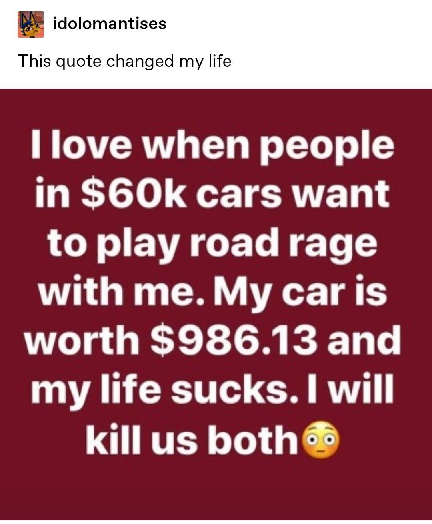The height and width of the screenshot is (524, 432).
Task: Click the word "people" in the first line
Action: [x=328, y=147]
